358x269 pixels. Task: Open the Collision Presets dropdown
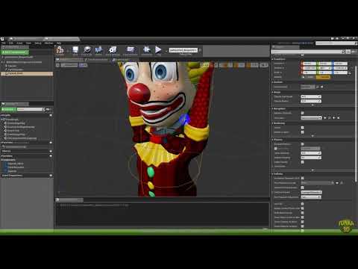tap(312, 193)
